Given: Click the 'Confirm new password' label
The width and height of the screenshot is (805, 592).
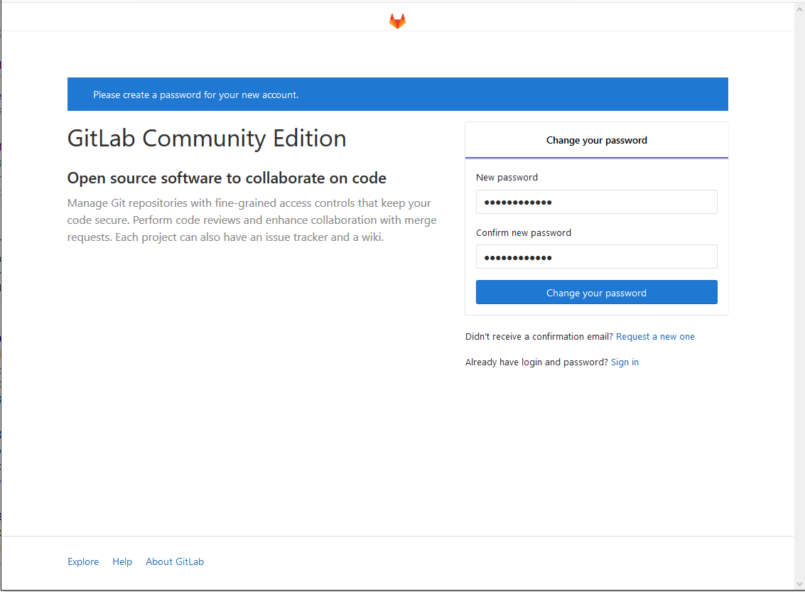Looking at the screenshot, I should pos(523,233).
